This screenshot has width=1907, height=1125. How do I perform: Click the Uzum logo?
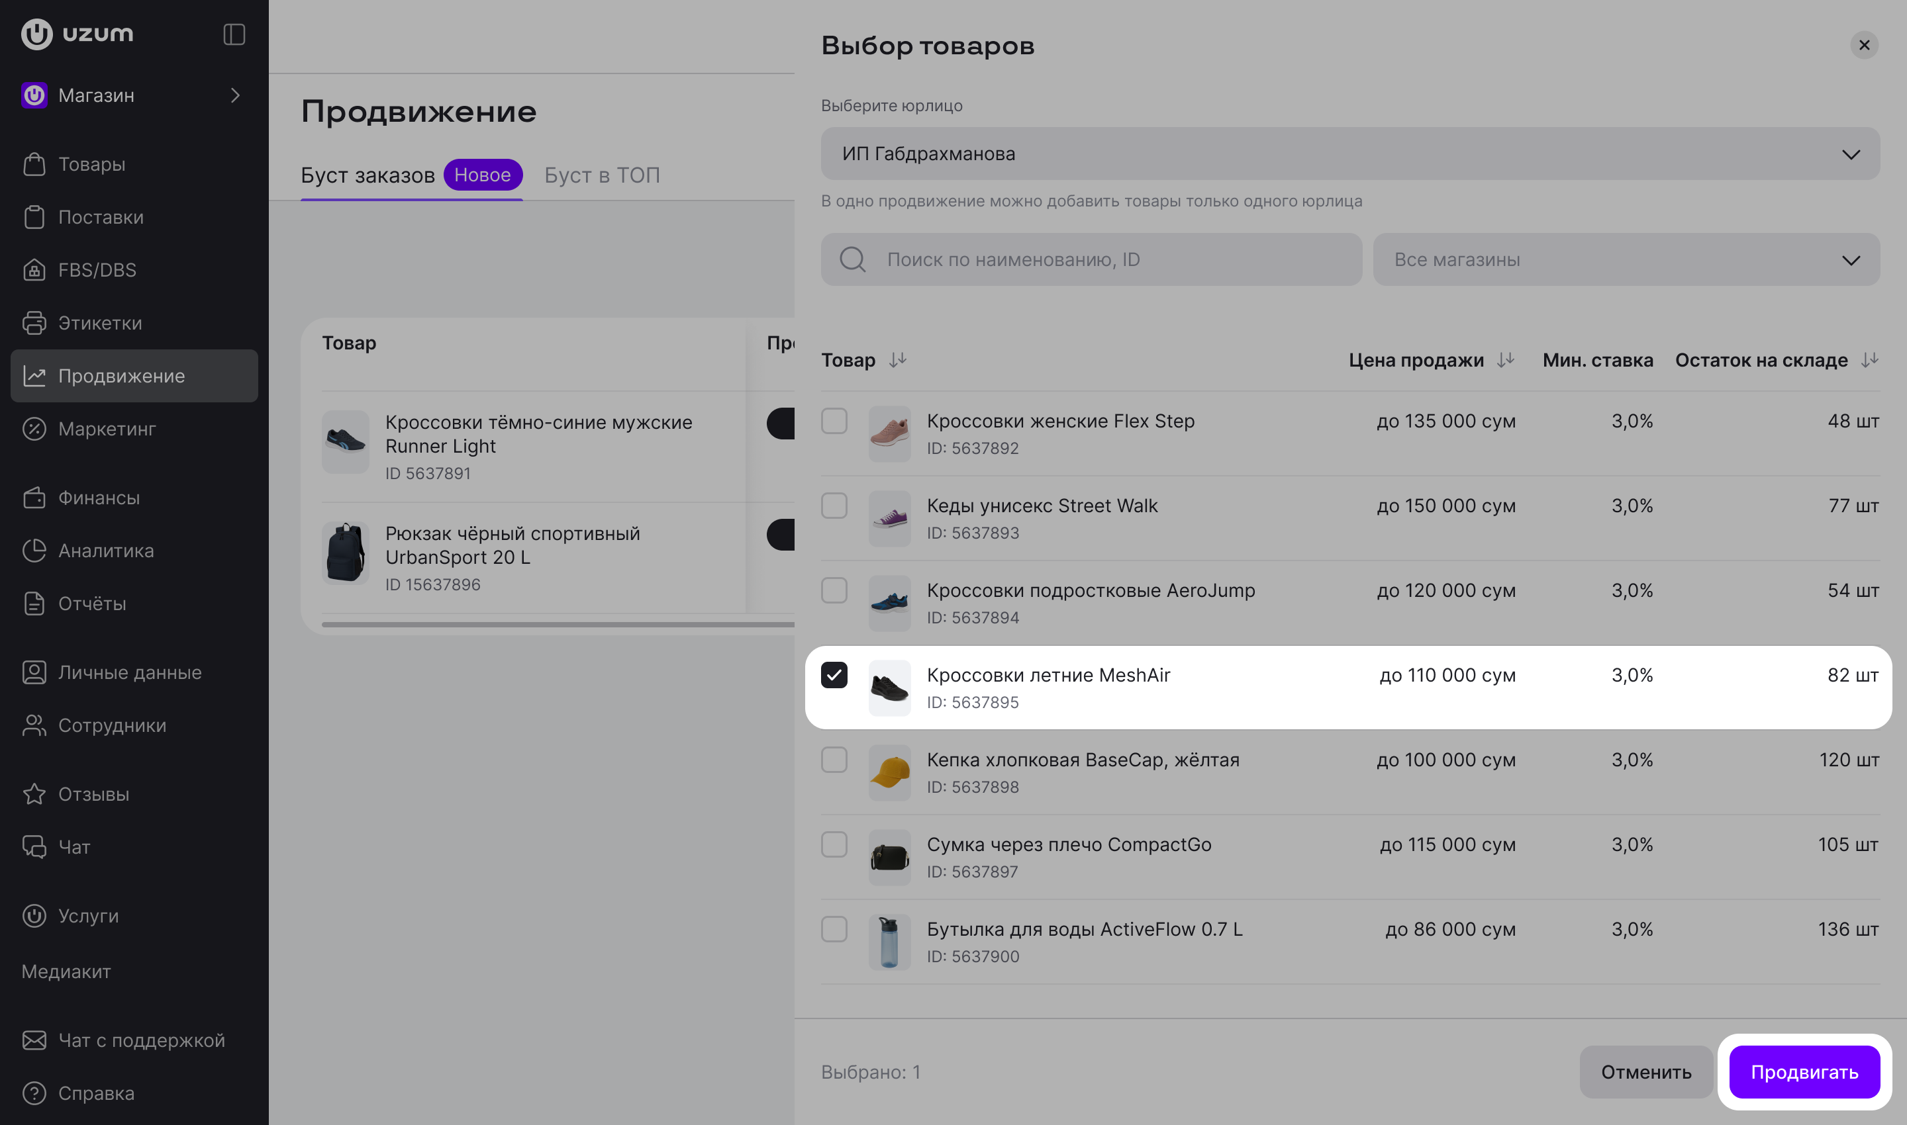77,34
